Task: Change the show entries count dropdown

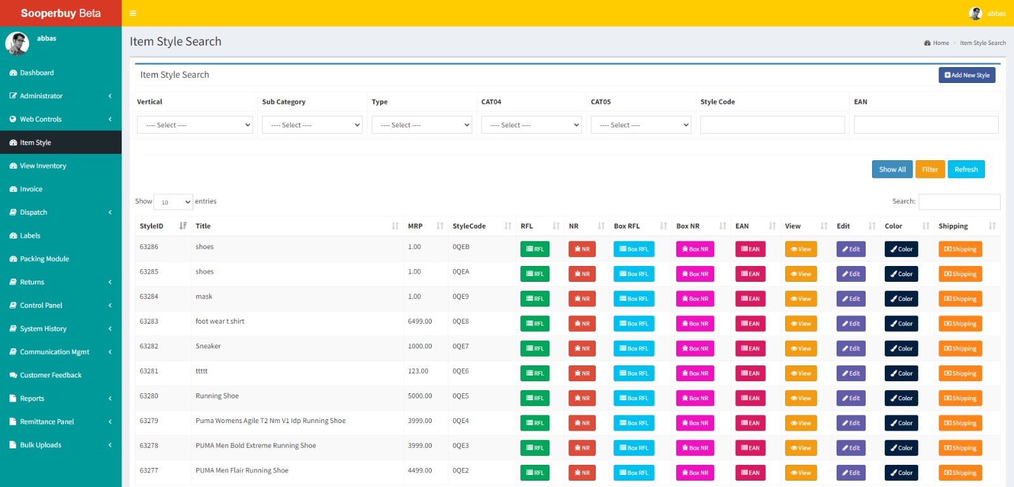Action: [173, 202]
